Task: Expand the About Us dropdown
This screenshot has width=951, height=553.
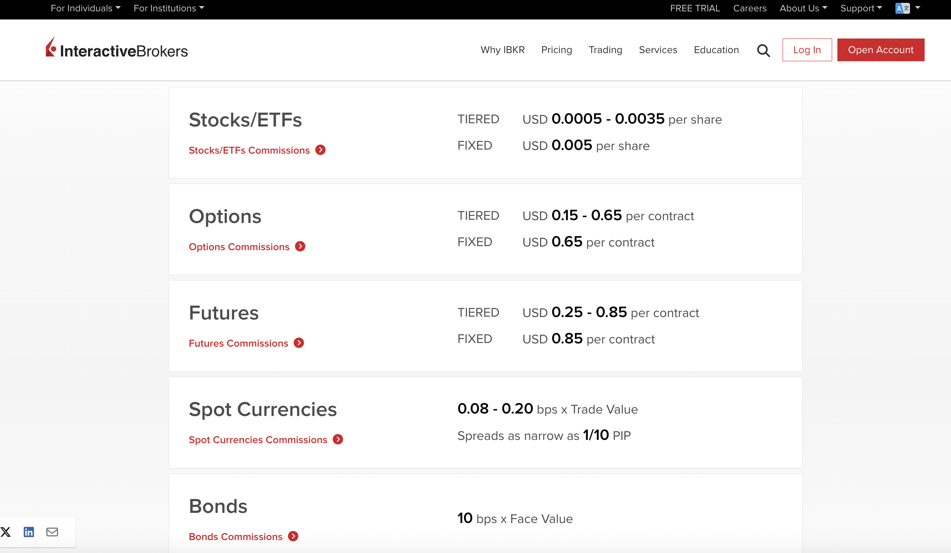Action: (803, 8)
